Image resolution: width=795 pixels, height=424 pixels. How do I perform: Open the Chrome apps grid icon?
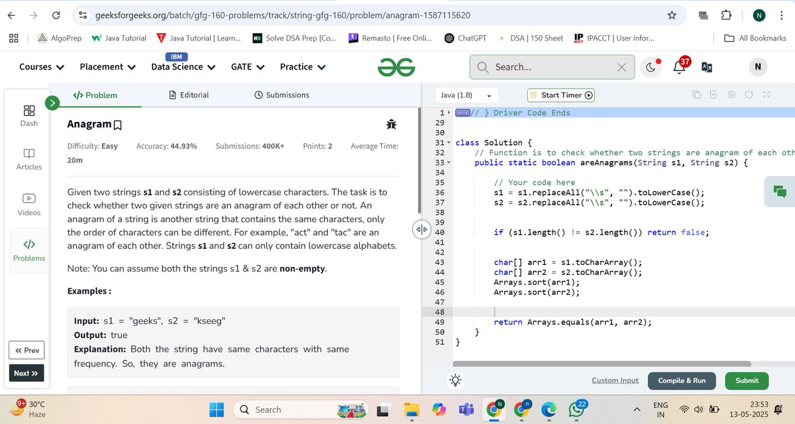13,38
